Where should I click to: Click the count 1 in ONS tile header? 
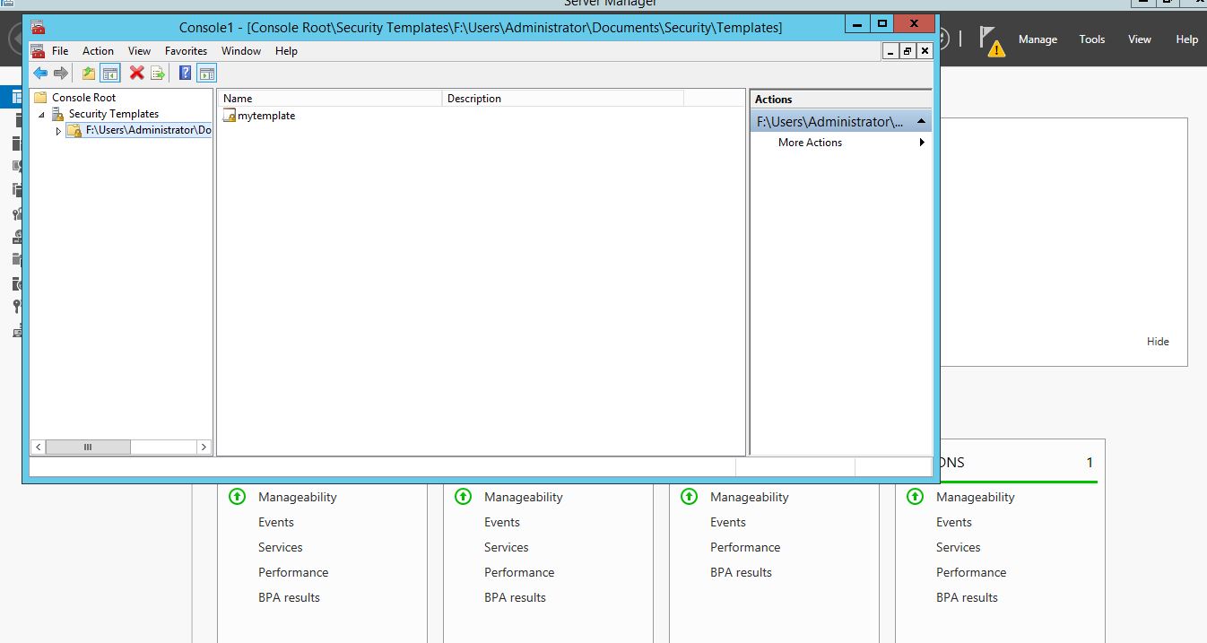click(x=1090, y=463)
